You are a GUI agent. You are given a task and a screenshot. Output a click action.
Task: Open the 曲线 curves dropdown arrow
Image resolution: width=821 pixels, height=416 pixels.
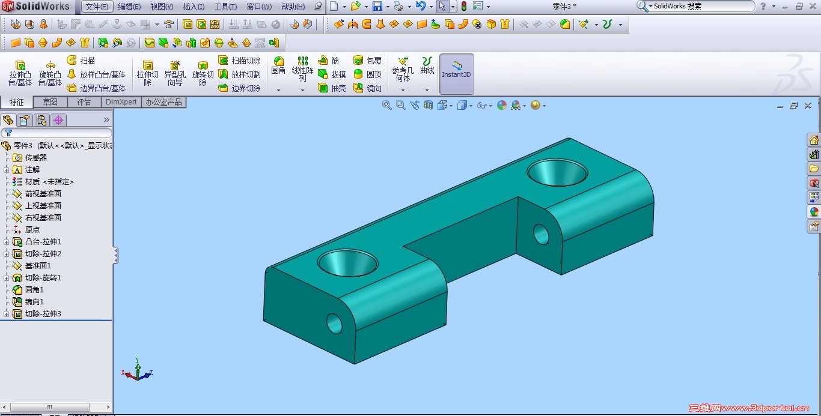[x=427, y=90]
